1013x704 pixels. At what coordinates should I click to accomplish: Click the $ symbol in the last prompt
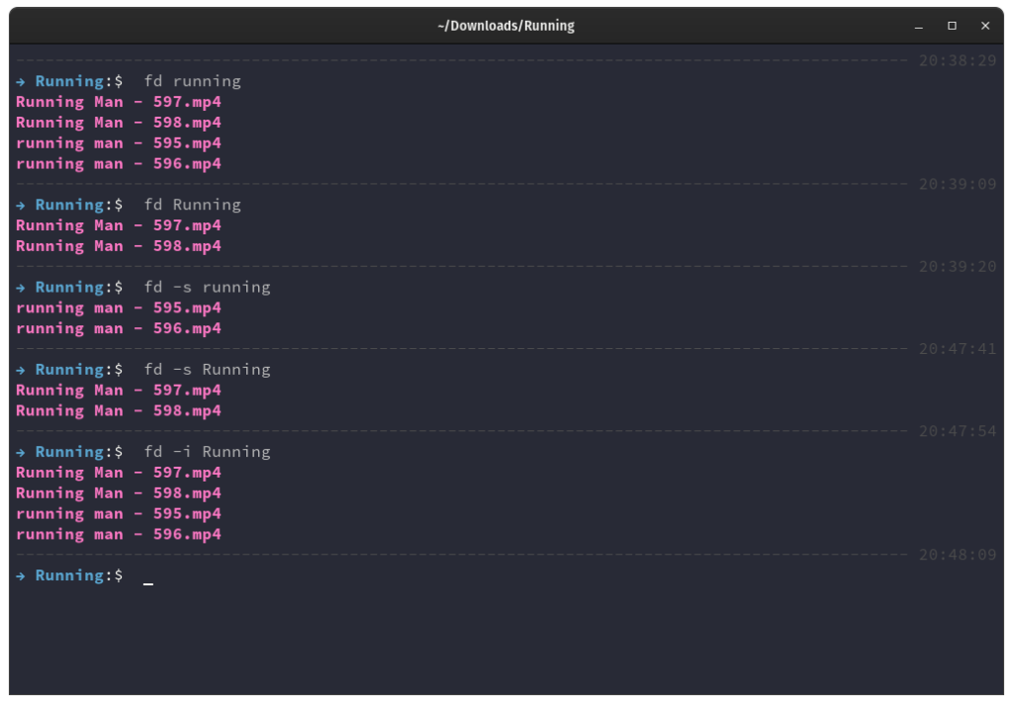pyautogui.click(x=117, y=574)
